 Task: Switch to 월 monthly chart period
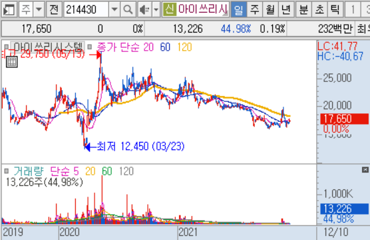pyautogui.click(x=270, y=10)
